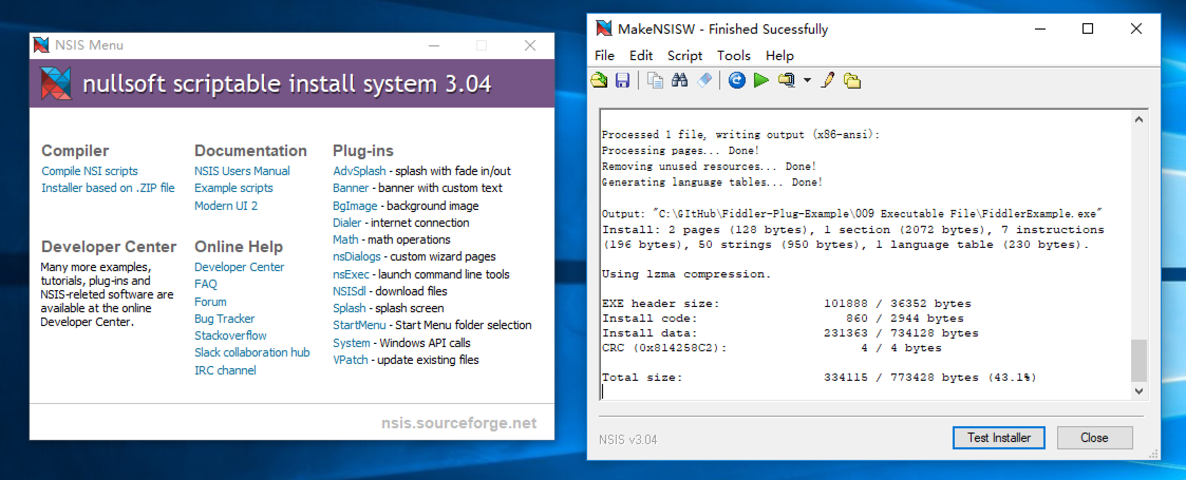Open the Modern UI 2 link
Viewport: 1186px width, 480px height.
226,206
